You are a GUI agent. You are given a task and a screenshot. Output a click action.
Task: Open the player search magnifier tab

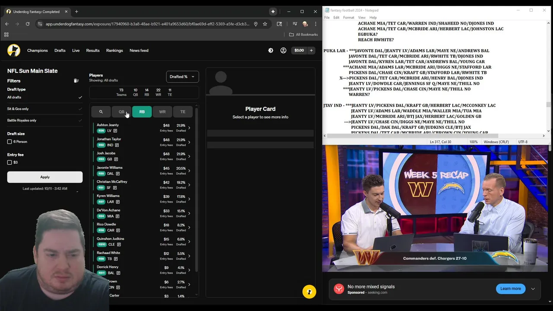101,112
